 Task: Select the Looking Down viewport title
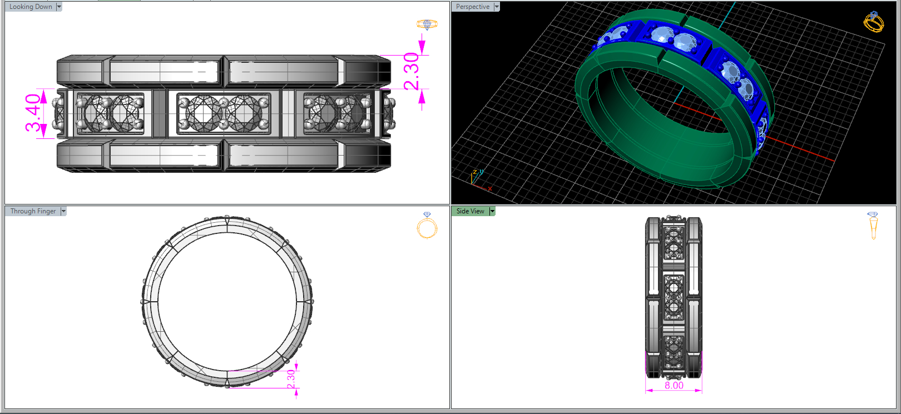coord(31,7)
